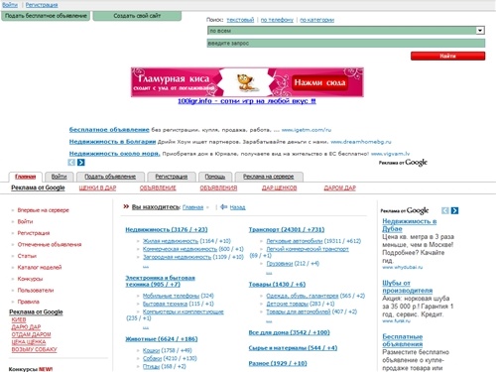This screenshot has height=372, width=496.
Task: Open 'Легковые автомобили' subcategory
Action: [295, 241]
